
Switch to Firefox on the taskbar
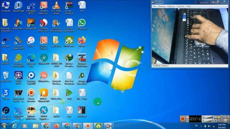coord(56,126)
